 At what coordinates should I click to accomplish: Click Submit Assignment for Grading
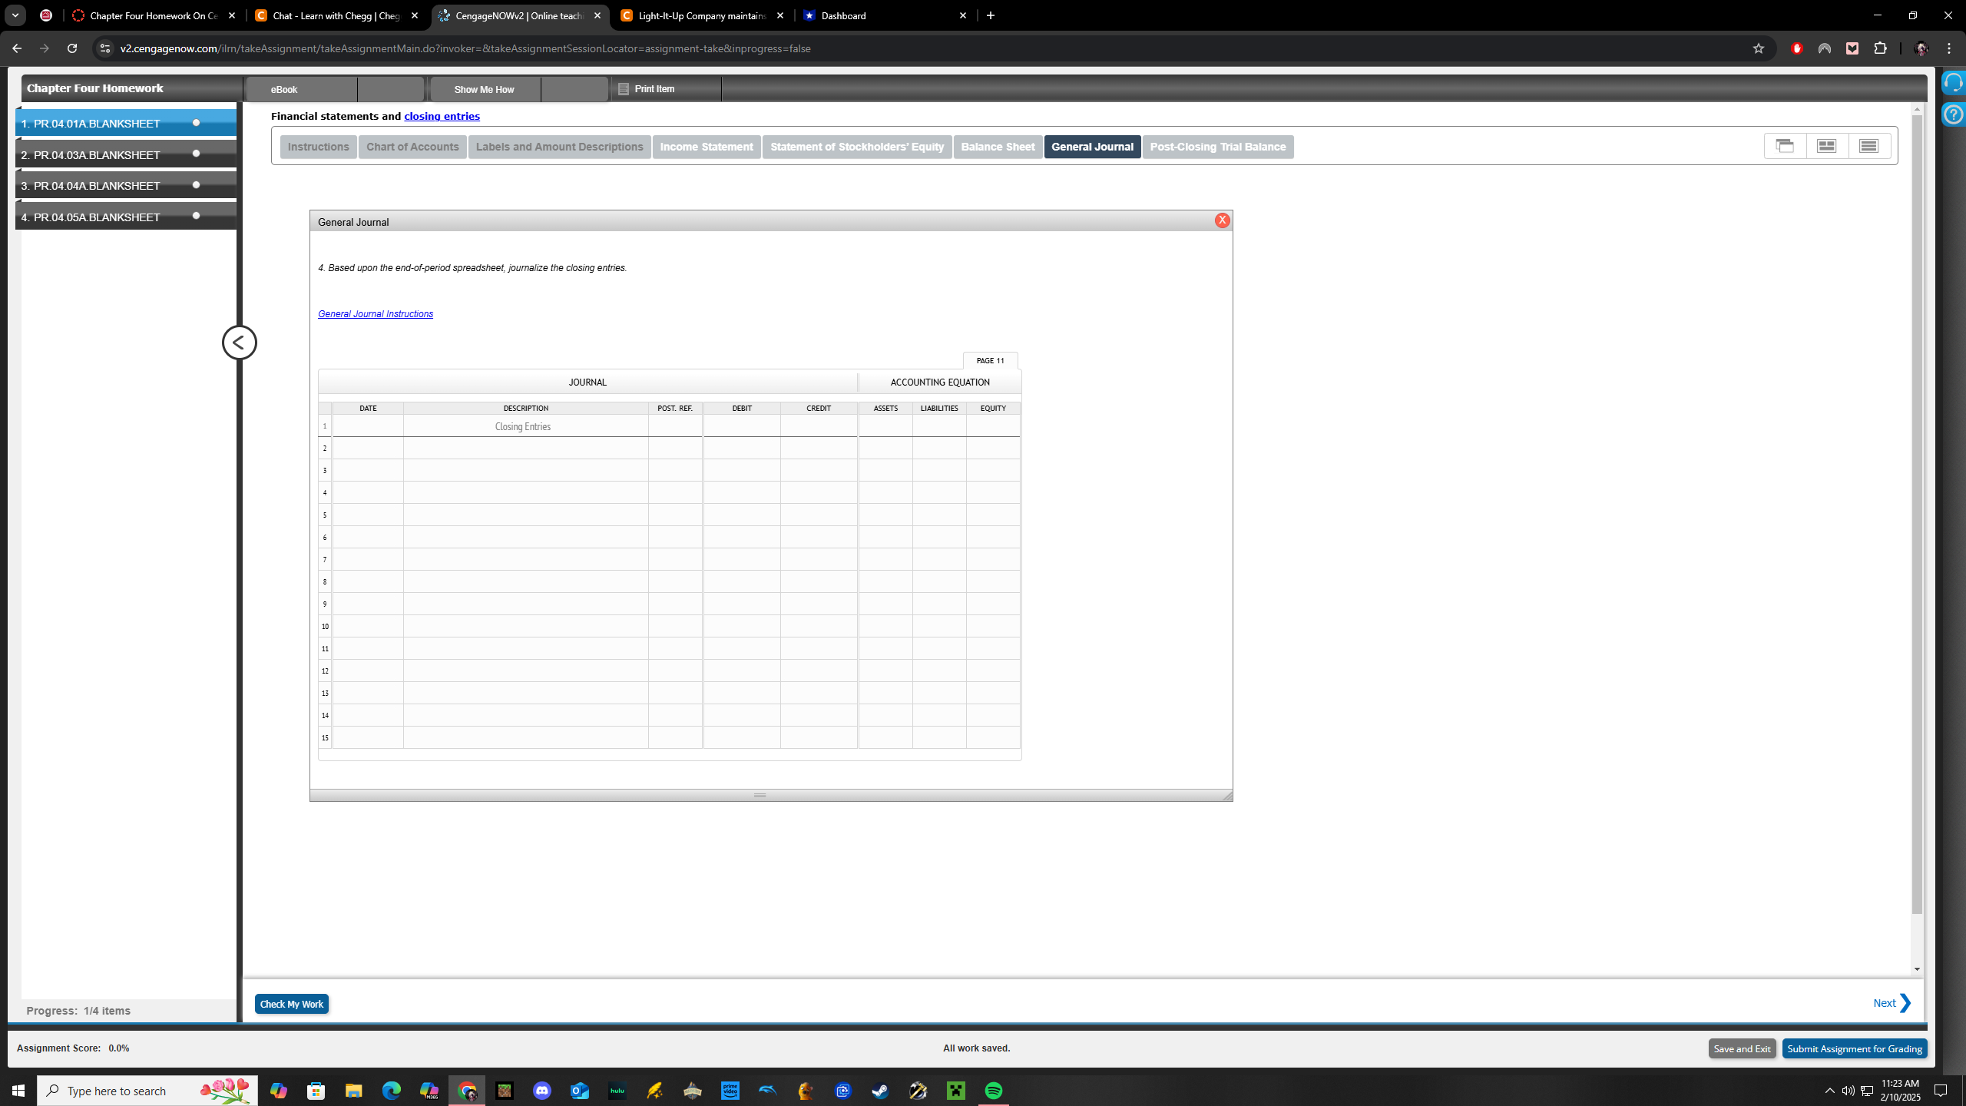click(x=1855, y=1048)
